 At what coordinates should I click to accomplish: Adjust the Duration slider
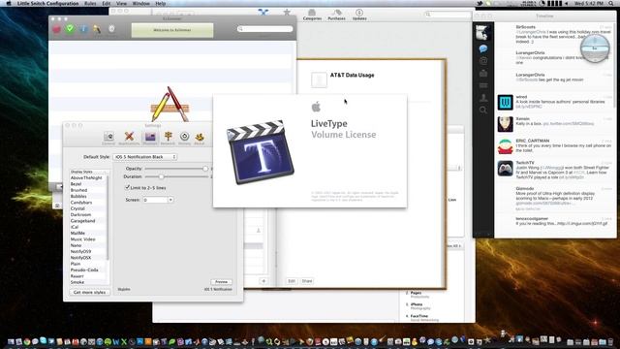[162, 176]
